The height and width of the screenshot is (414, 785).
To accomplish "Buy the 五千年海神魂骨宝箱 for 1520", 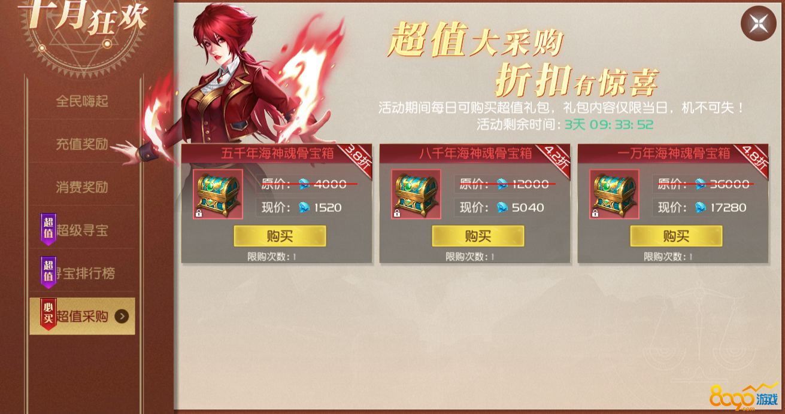I will click(x=280, y=236).
